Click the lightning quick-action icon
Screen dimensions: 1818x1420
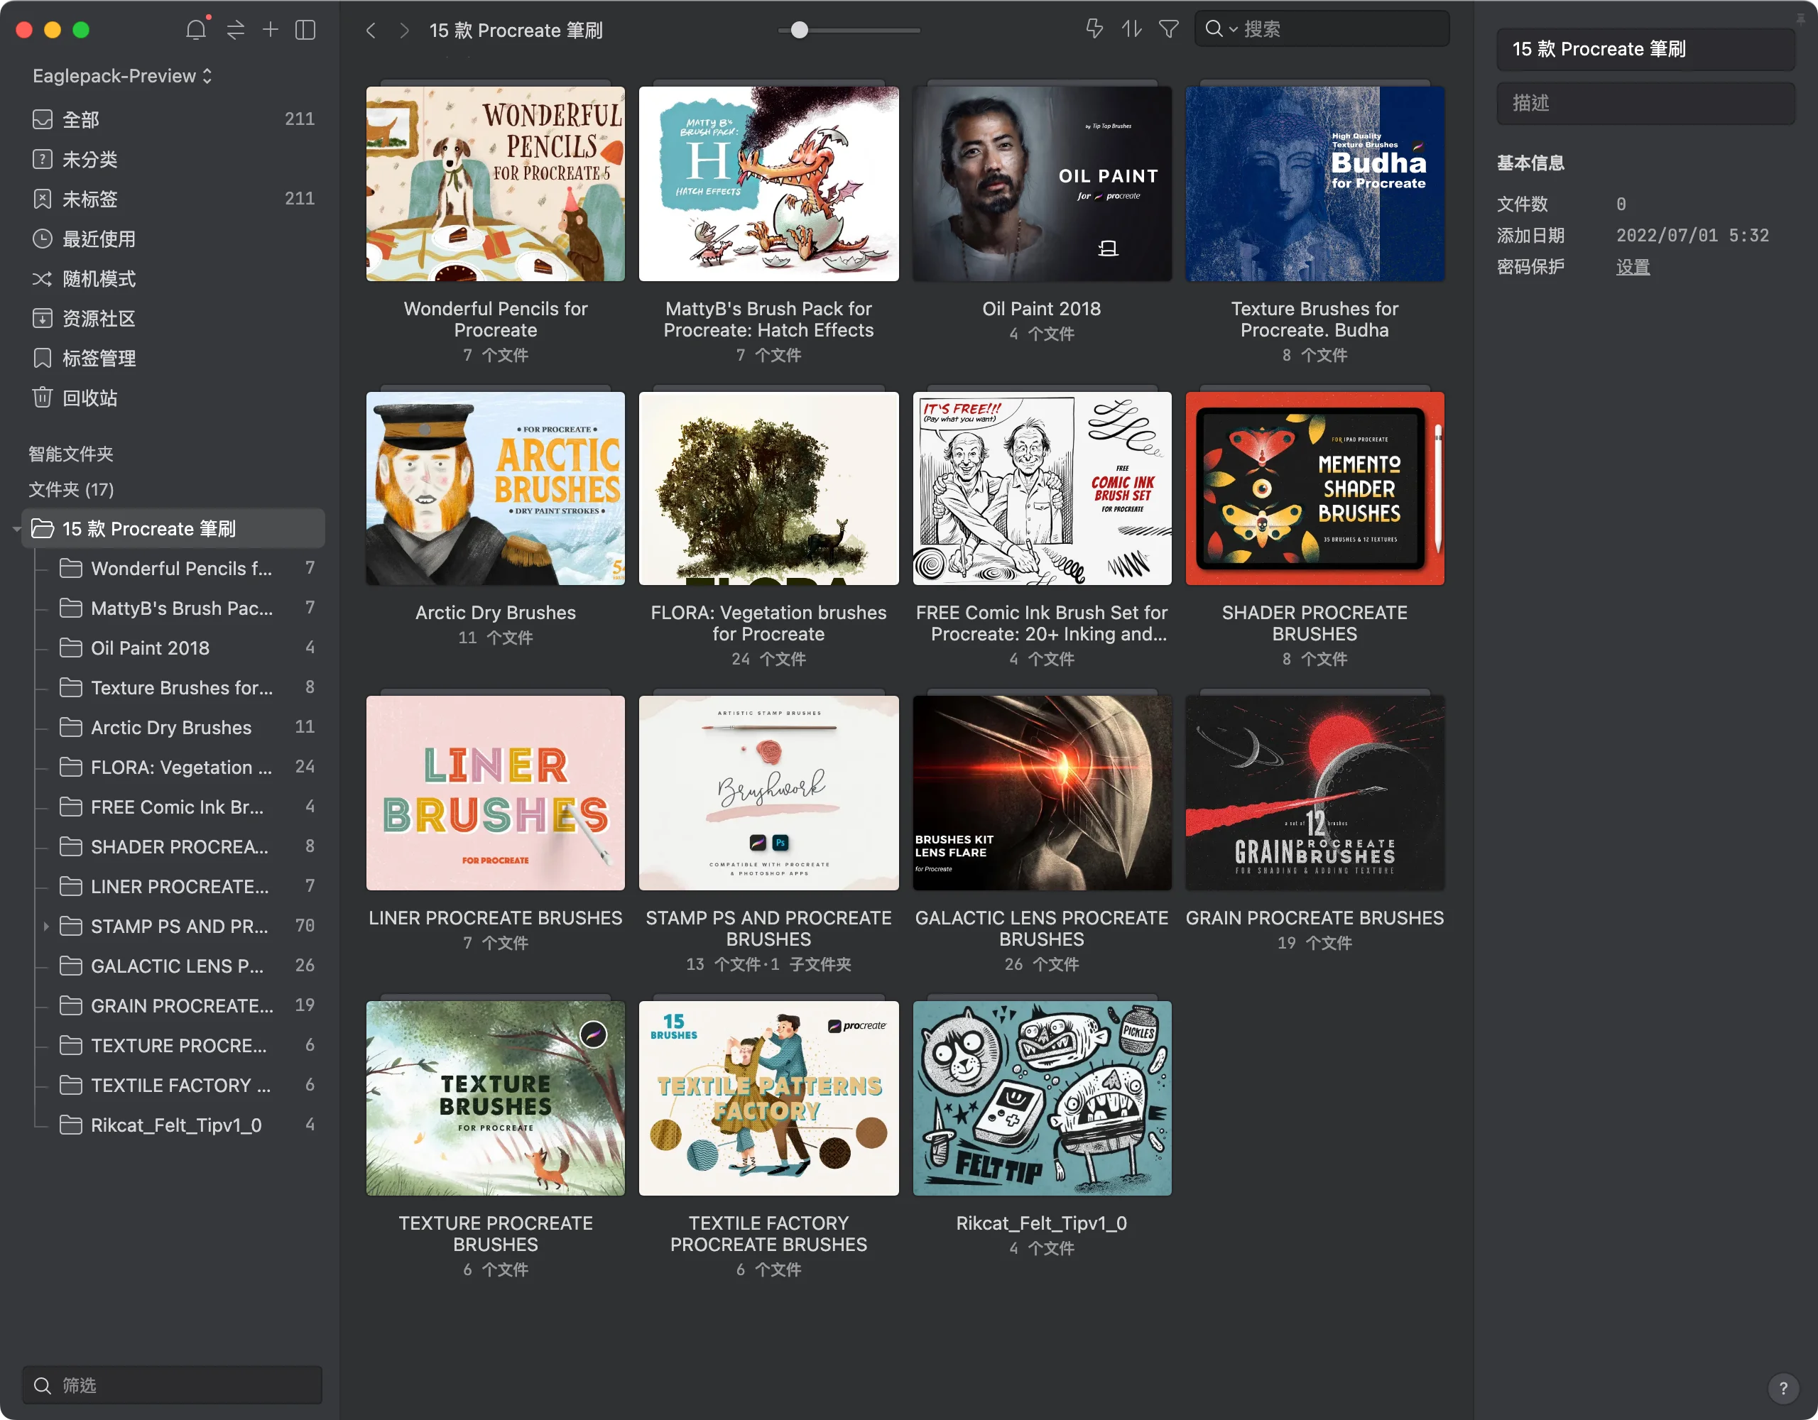[x=1094, y=29]
